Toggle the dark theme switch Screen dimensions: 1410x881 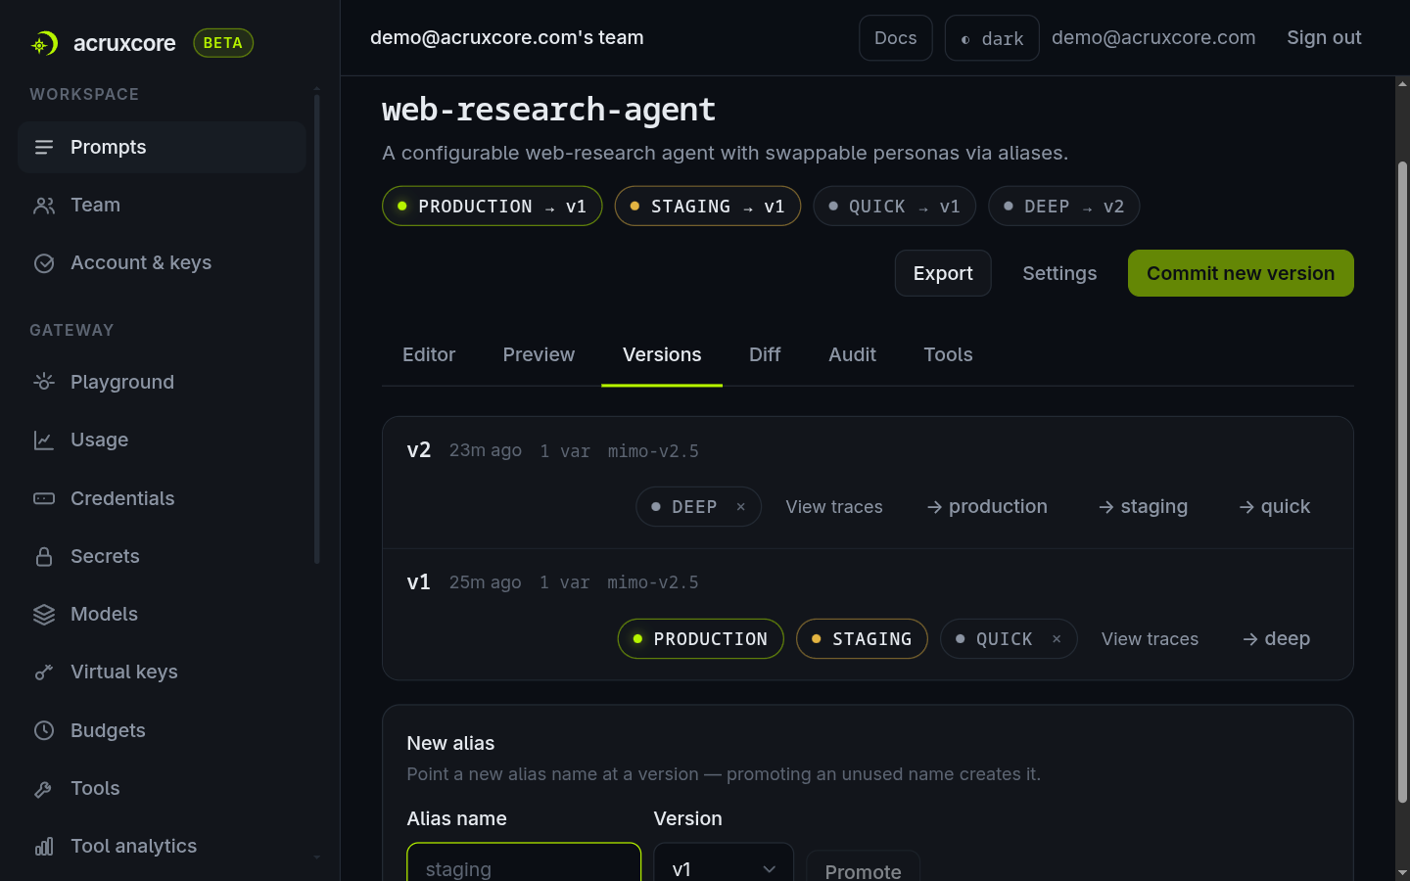tap(992, 38)
